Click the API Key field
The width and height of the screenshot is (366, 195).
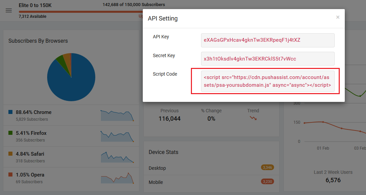click(267, 40)
